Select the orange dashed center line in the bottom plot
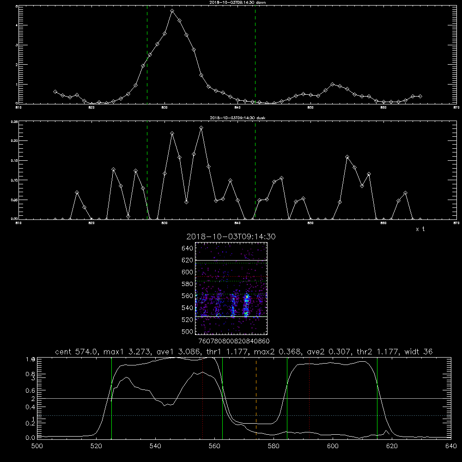The width and height of the screenshot is (462, 462). tap(256, 398)
